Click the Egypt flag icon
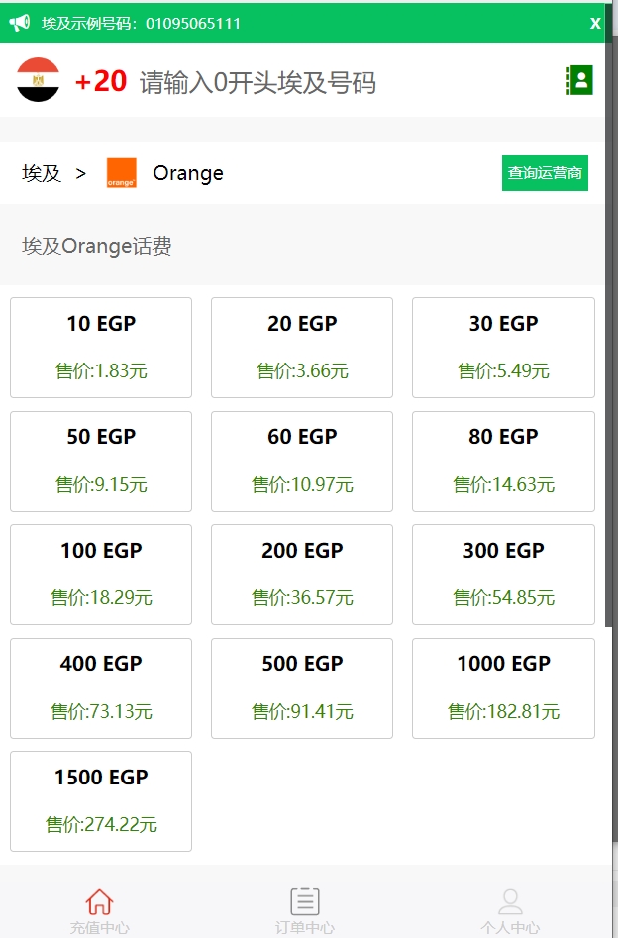This screenshot has width=618, height=938. coord(39,80)
